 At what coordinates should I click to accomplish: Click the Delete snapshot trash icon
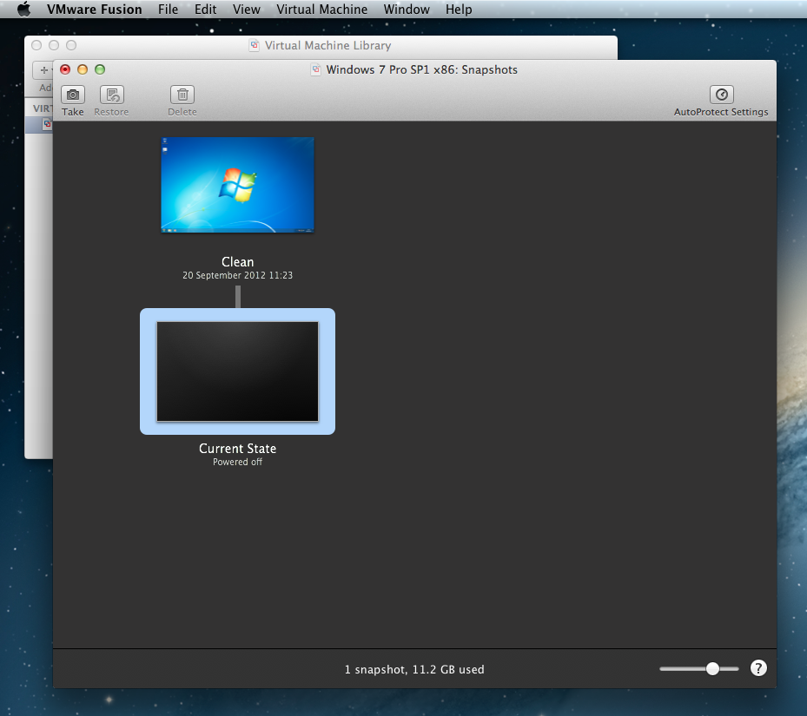tap(182, 95)
